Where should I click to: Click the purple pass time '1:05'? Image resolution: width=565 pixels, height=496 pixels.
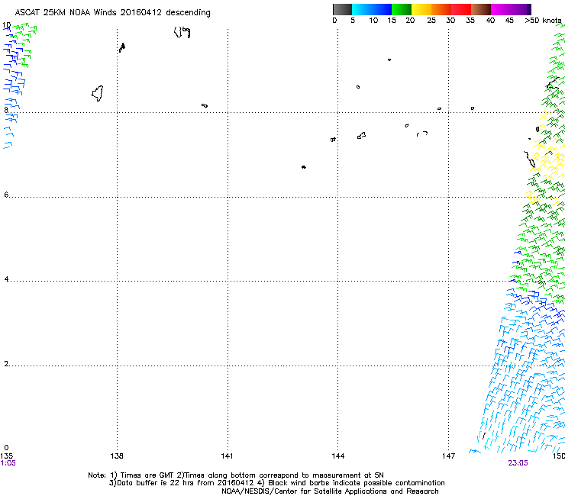click(8, 463)
